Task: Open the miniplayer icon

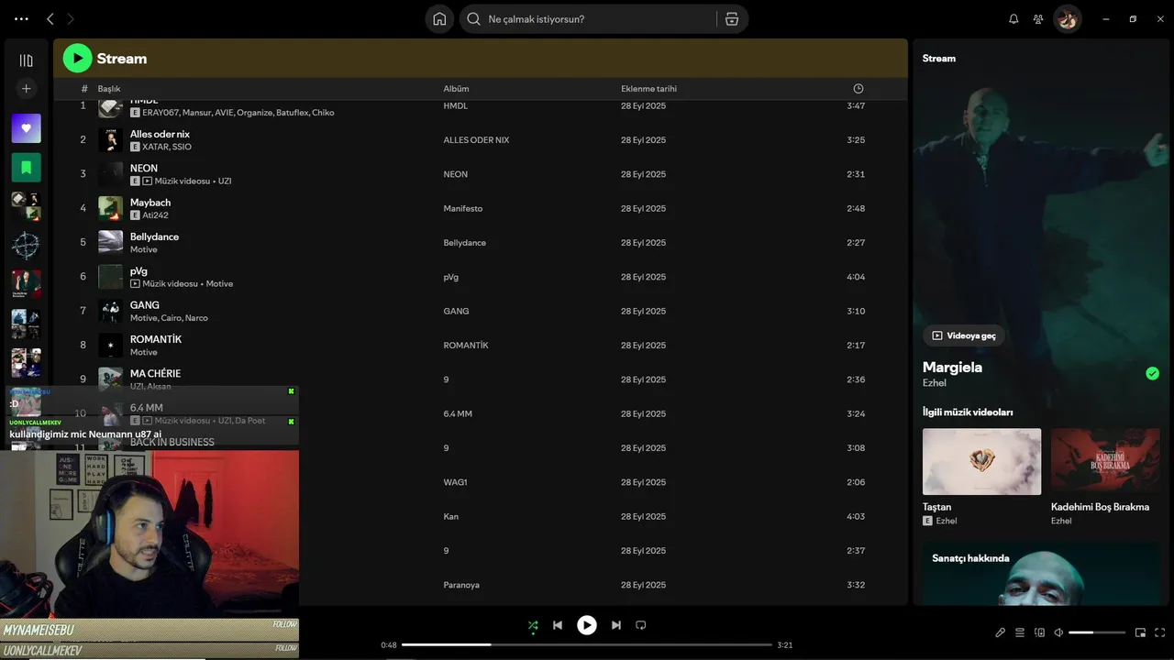Action: click(1140, 632)
